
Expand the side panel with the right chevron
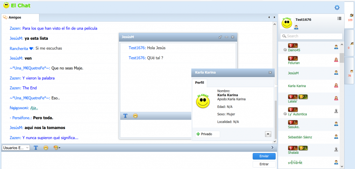[x=272, y=148]
